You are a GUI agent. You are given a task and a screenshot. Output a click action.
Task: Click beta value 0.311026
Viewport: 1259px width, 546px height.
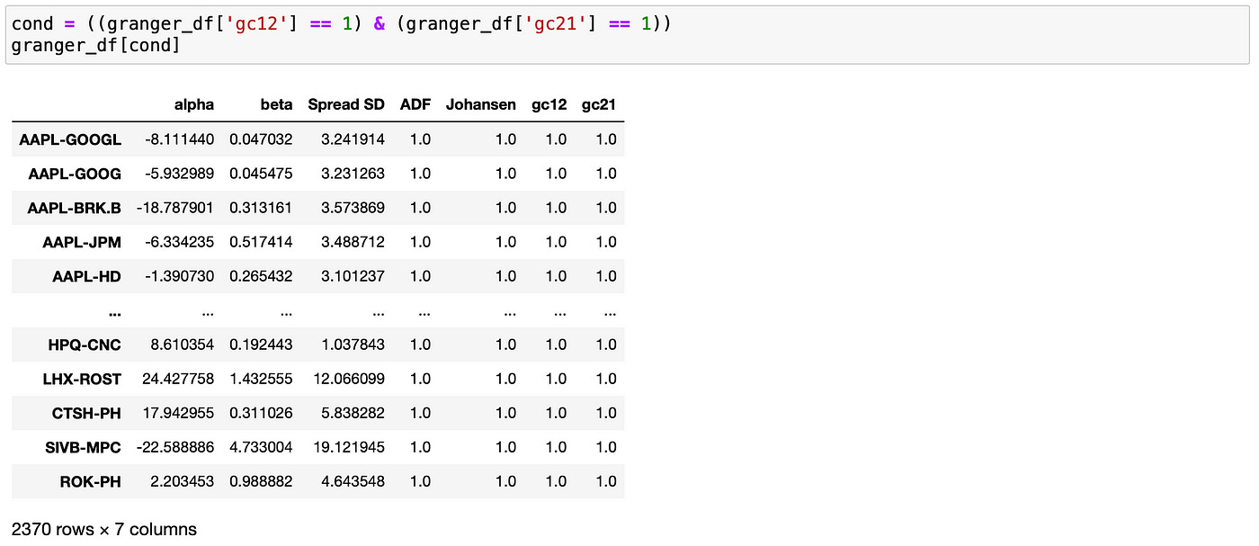(x=261, y=413)
